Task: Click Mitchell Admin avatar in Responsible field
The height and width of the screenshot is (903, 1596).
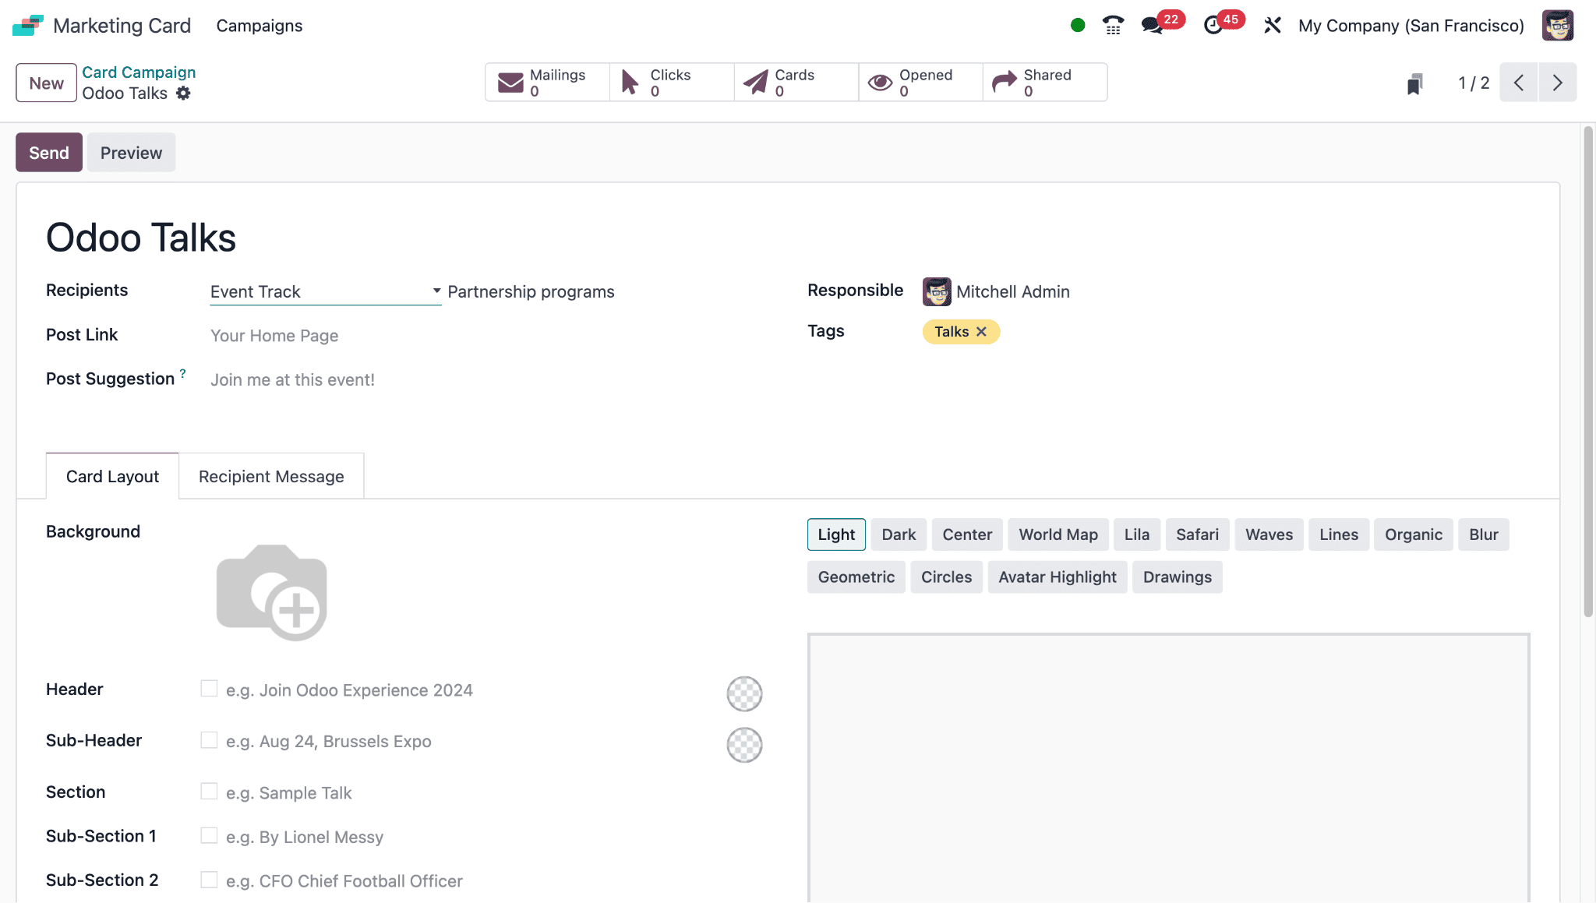Action: [x=937, y=291]
